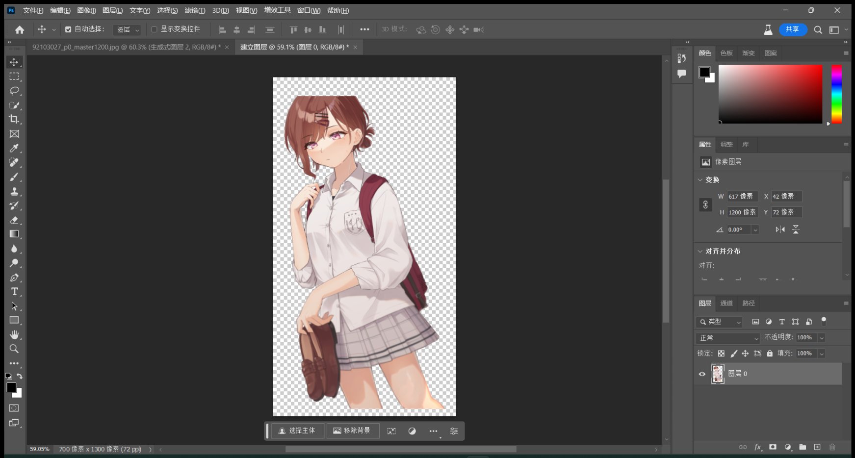
Task: Select the Rectangular Marquee tool
Action: point(14,76)
